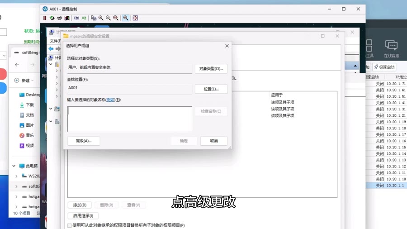Image resolution: width=407 pixels, height=229 pixels.
Task: Open the 例如 examples link
Action: pyautogui.click(x=110, y=100)
